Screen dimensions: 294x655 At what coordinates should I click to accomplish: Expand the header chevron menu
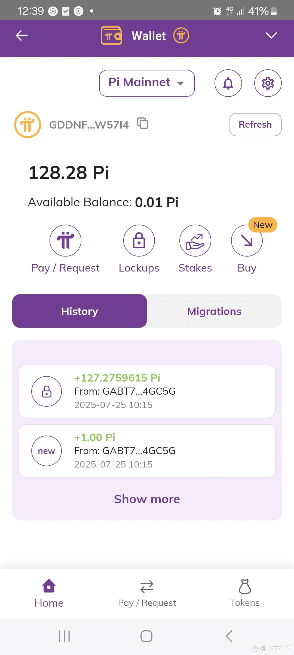(x=271, y=35)
